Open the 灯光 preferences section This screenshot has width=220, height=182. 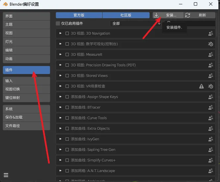[x=26, y=42]
